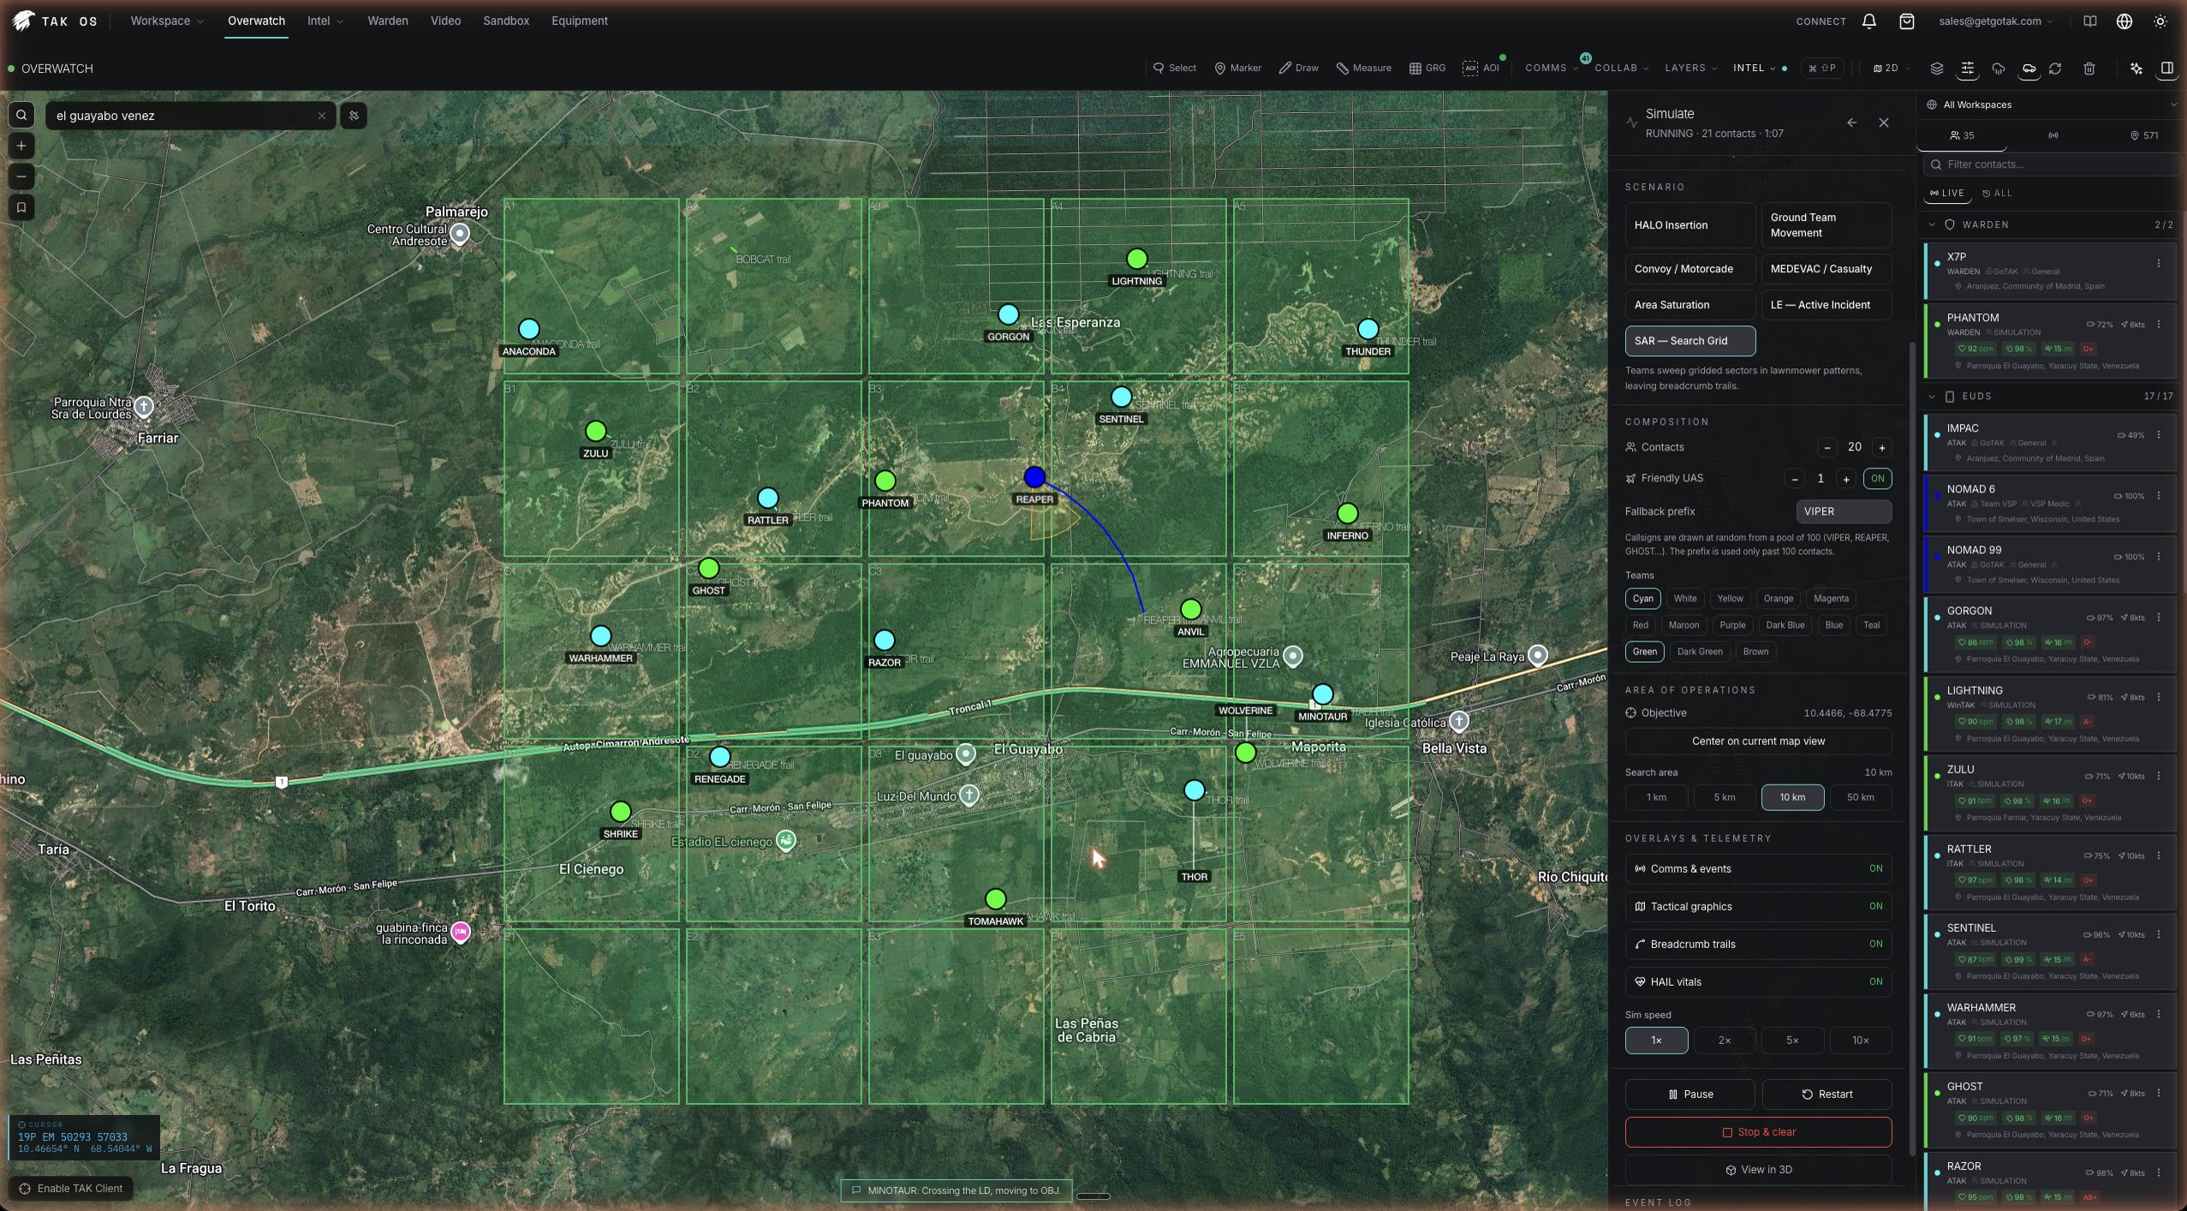Click the View in 3D button
The height and width of the screenshot is (1211, 2187).
pos(1758,1170)
